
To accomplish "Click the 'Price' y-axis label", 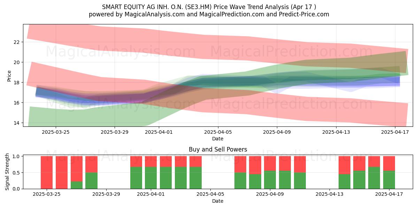I will (9, 76).
